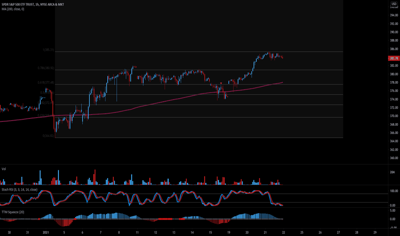Click the 388.00 price axis label
The height and width of the screenshot is (236, 400).
pos(394,40)
